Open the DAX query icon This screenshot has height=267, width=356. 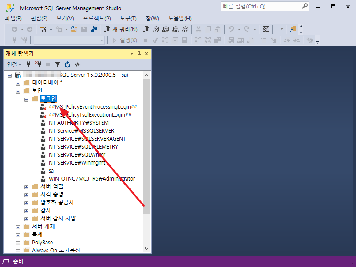tap(185, 29)
